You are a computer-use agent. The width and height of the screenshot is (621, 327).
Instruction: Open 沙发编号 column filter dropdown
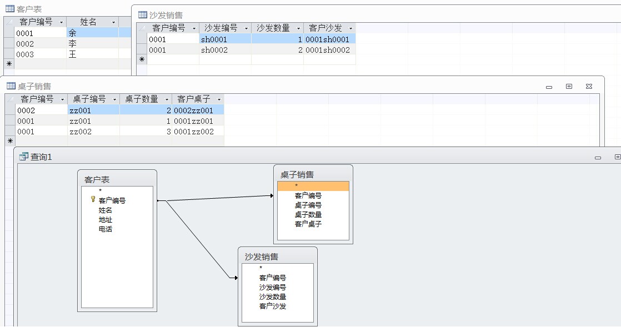(246, 28)
